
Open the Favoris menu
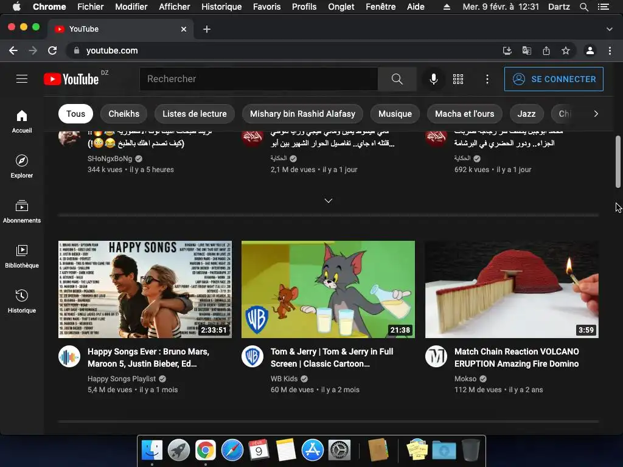[x=266, y=7]
